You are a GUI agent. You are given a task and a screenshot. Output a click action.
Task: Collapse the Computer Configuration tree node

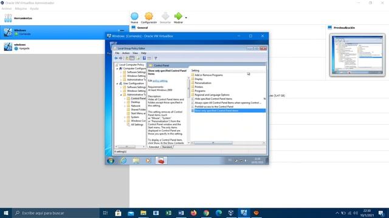117,68
